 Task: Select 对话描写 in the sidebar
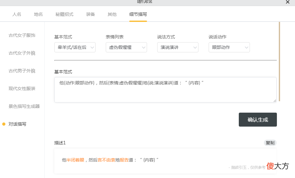tap(17, 124)
